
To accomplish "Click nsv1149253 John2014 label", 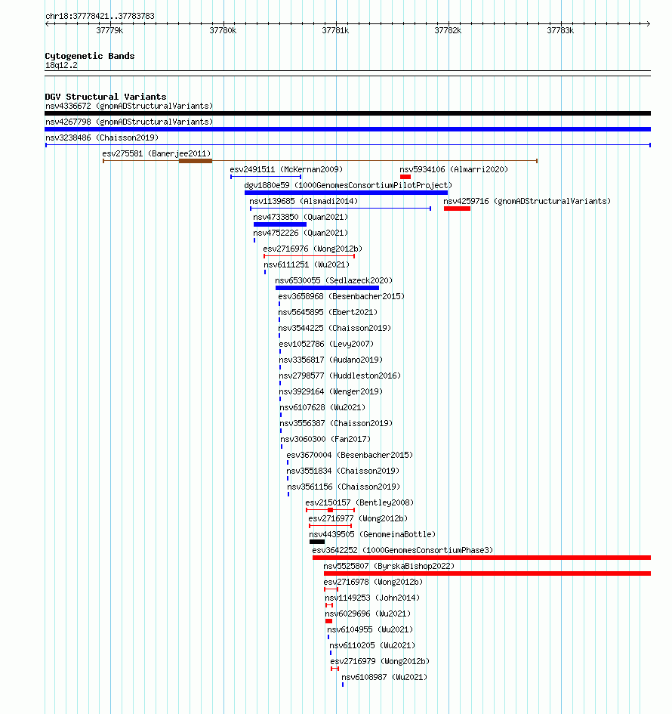I will [372, 598].
